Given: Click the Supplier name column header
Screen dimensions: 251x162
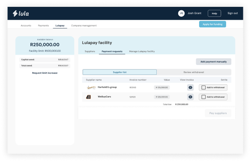Looking at the screenshot, I should pos(94,80).
